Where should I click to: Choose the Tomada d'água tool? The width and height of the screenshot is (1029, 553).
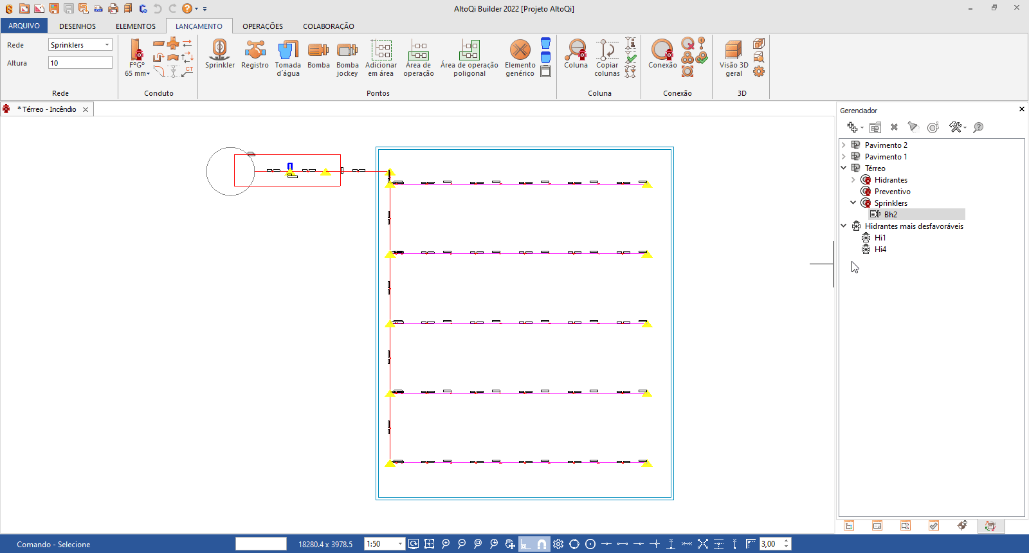coord(287,58)
